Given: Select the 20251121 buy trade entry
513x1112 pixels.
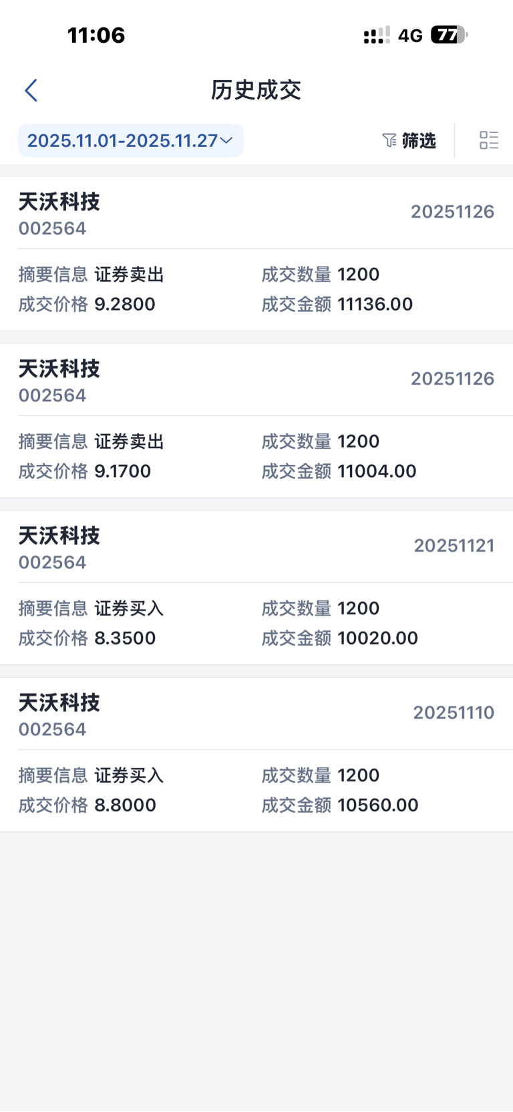Looking at the screenshot, I should click(x=256, y=588).
